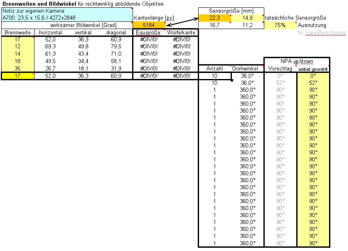Image resolution: width=348 pixels, height=251 pixels.
Task: Select the vertical angle cell 18,1
Action: point(83,68)
